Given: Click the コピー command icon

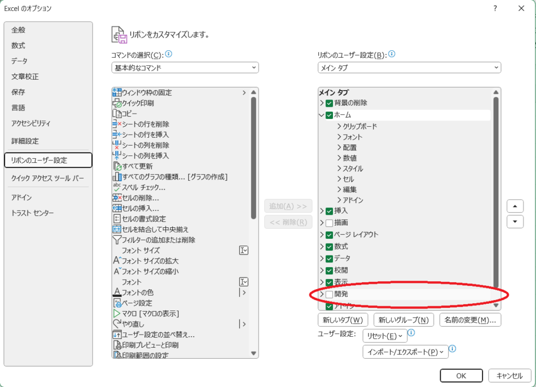Looking at the screenshot, I should coord(117,114).
